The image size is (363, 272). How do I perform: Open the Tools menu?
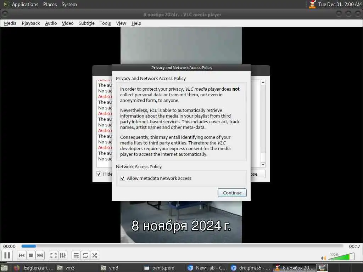[105, 23]
